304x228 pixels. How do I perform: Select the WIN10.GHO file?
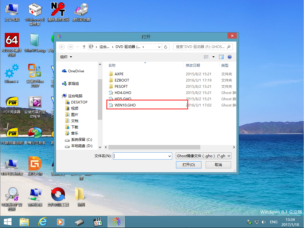pyautogui.click(x=125, y=105)
